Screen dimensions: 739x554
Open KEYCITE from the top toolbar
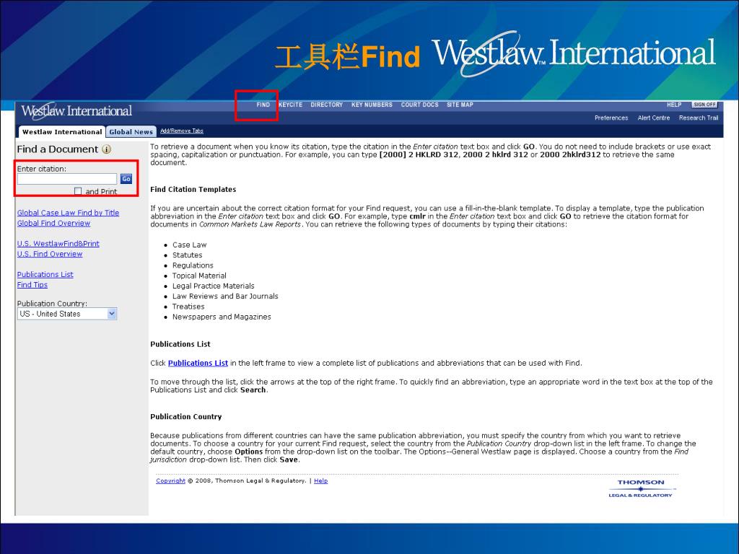pyautogui.click(x=290, y=105)
